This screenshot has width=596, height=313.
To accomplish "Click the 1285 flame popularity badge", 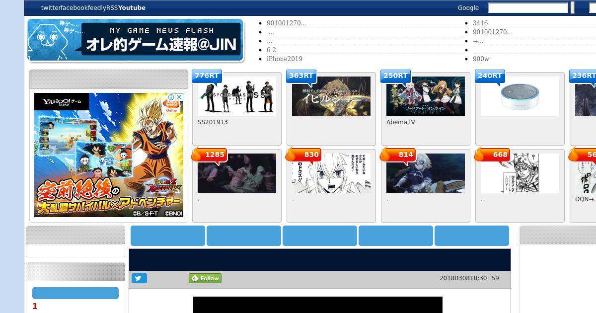I will pyautogui.click(x=209, y=155).
